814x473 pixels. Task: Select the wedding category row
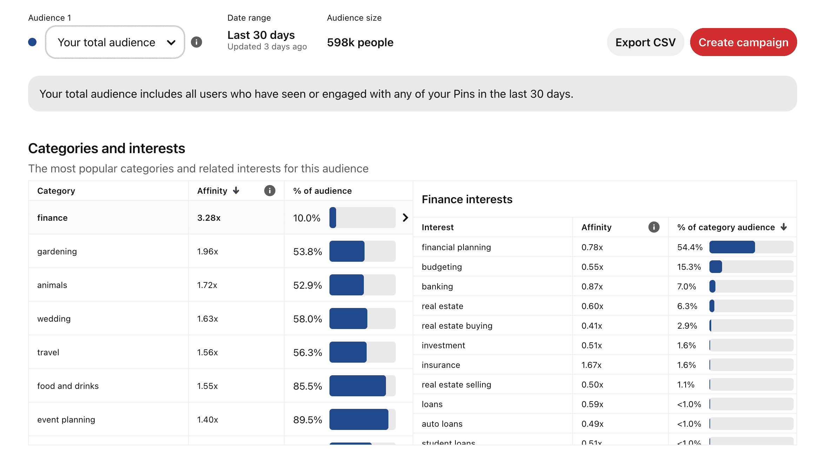54,318
